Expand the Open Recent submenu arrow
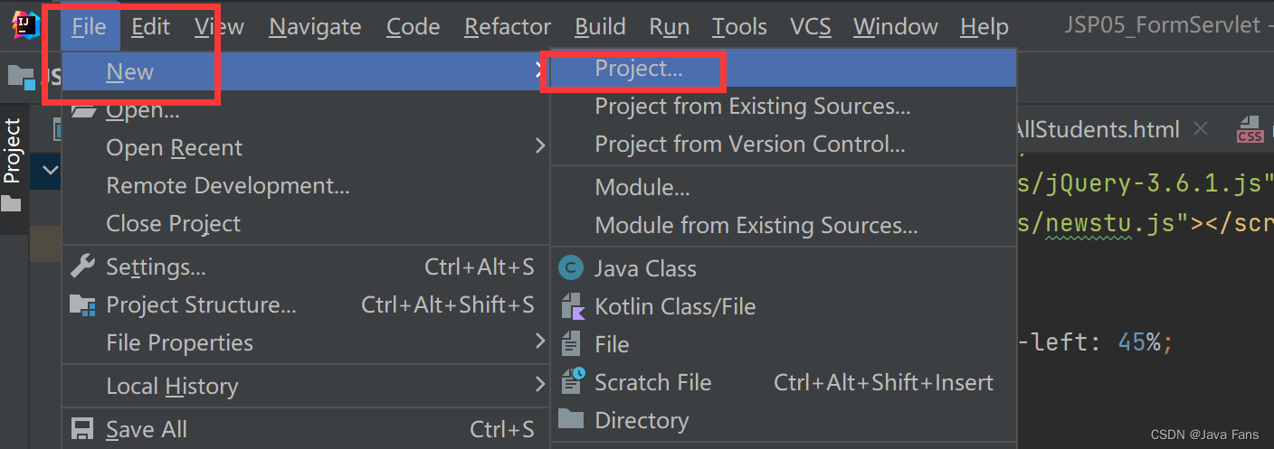Viewport: 1274px width, 449px height. coord(539,146)
